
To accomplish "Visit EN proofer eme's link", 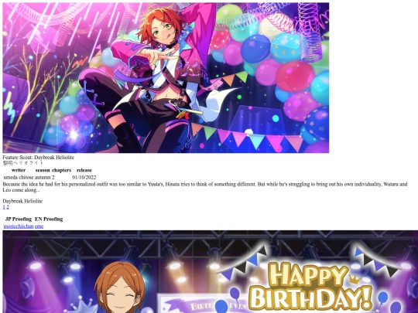I will [39, 226].
